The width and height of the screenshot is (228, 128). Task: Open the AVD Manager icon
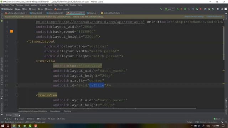pyautogui.click(x=209, y=9)
